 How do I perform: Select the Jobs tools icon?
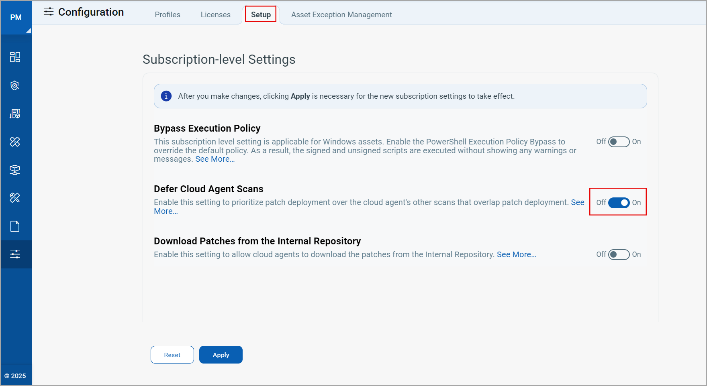point(16,197)
